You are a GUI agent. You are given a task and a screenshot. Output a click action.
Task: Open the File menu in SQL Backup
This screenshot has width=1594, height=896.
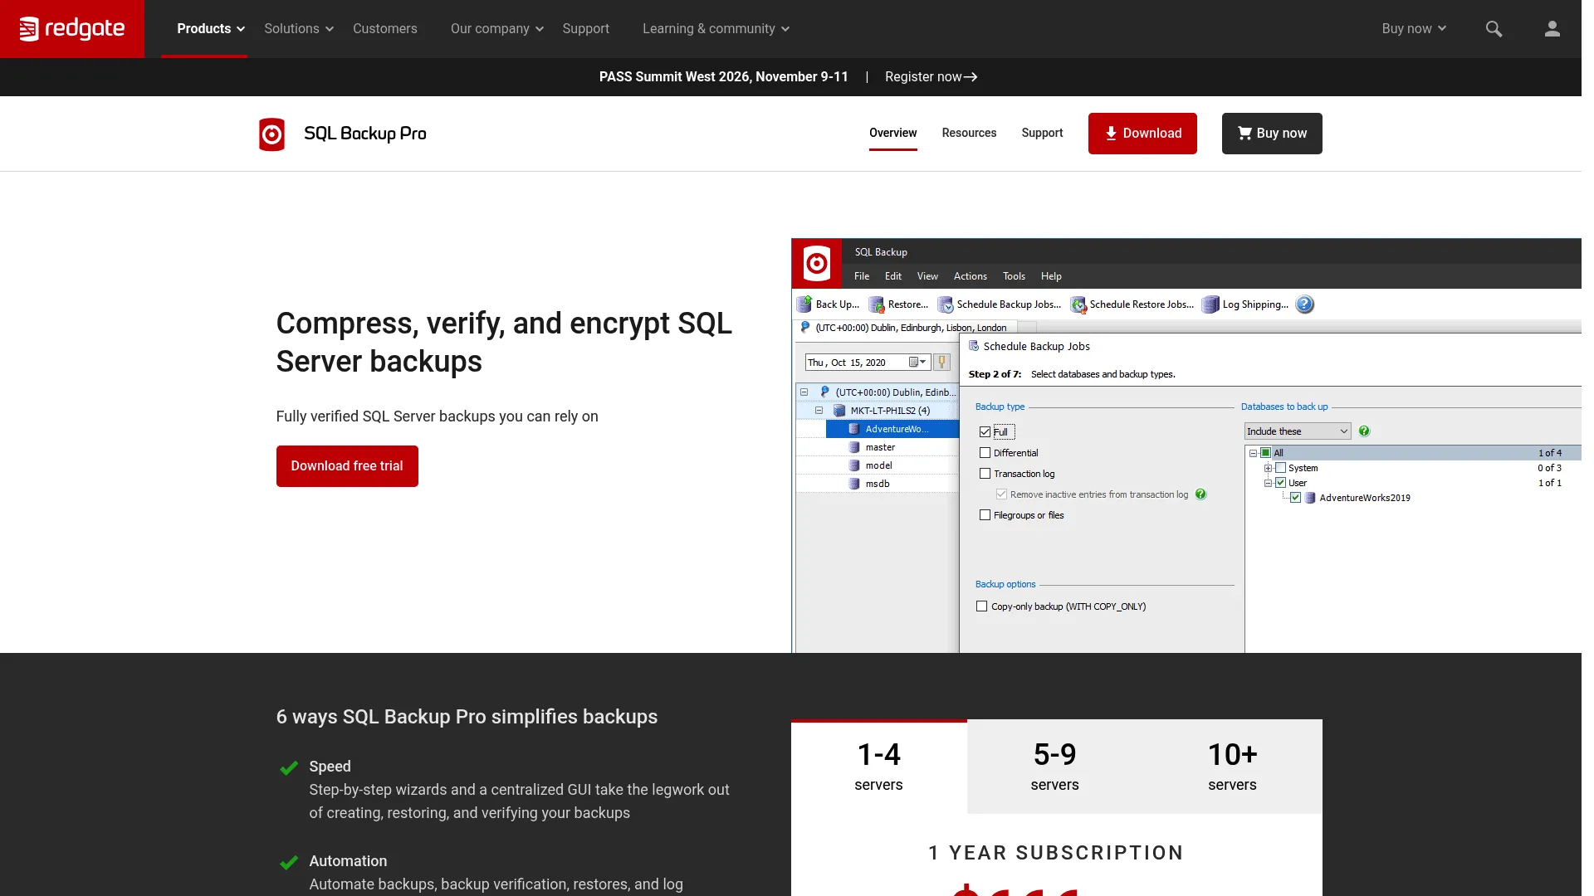862,276
